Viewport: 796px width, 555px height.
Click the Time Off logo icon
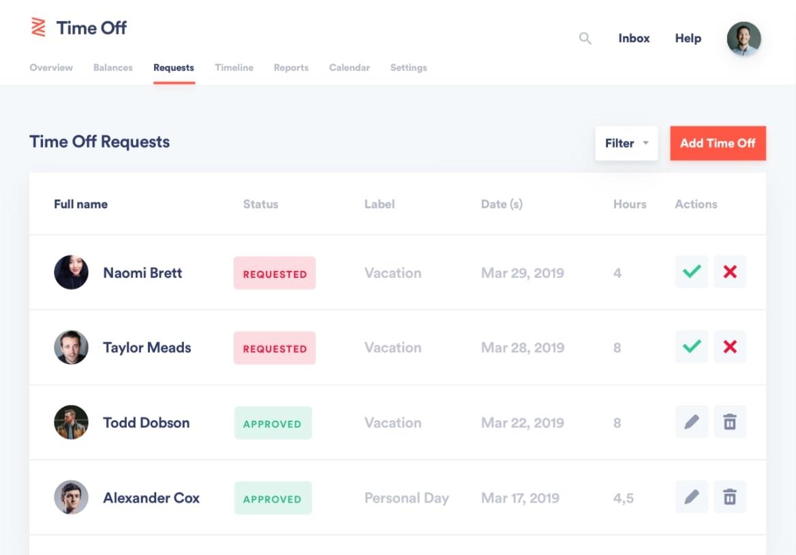coord(39,28)
